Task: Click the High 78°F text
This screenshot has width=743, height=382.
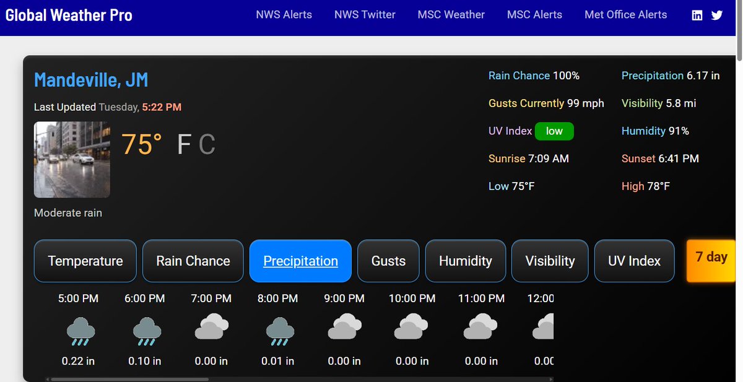Action: pos(646,186)
